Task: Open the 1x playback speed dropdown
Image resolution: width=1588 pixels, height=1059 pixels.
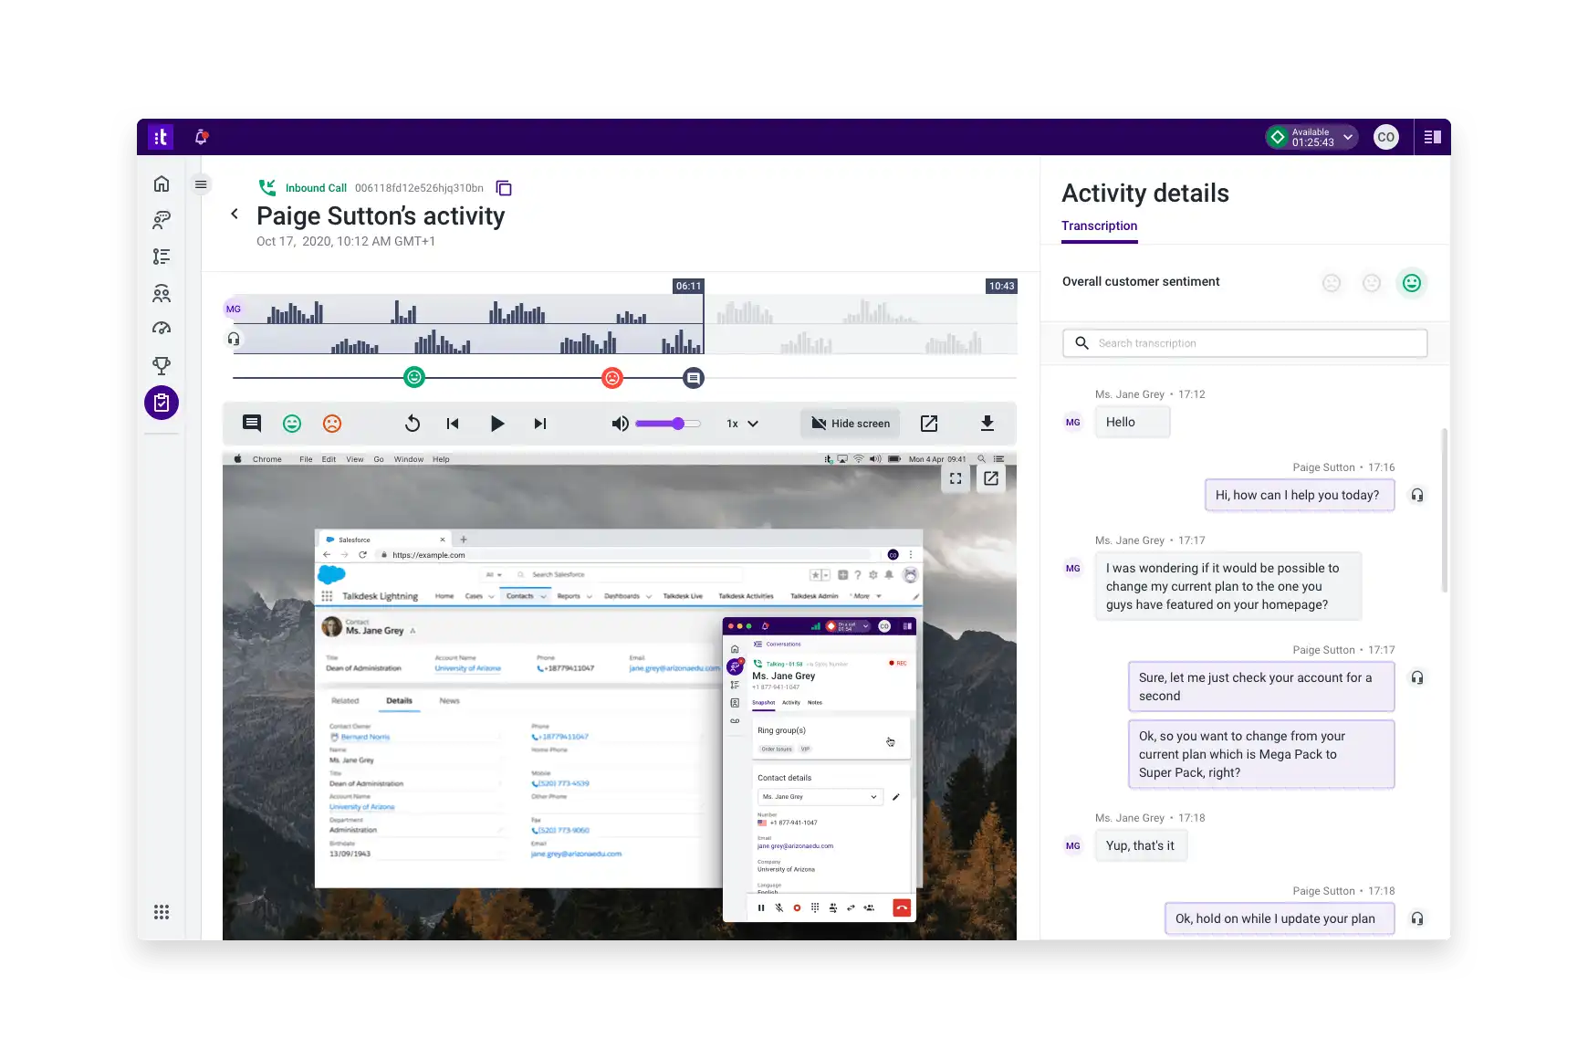Action: click(742, 424)
